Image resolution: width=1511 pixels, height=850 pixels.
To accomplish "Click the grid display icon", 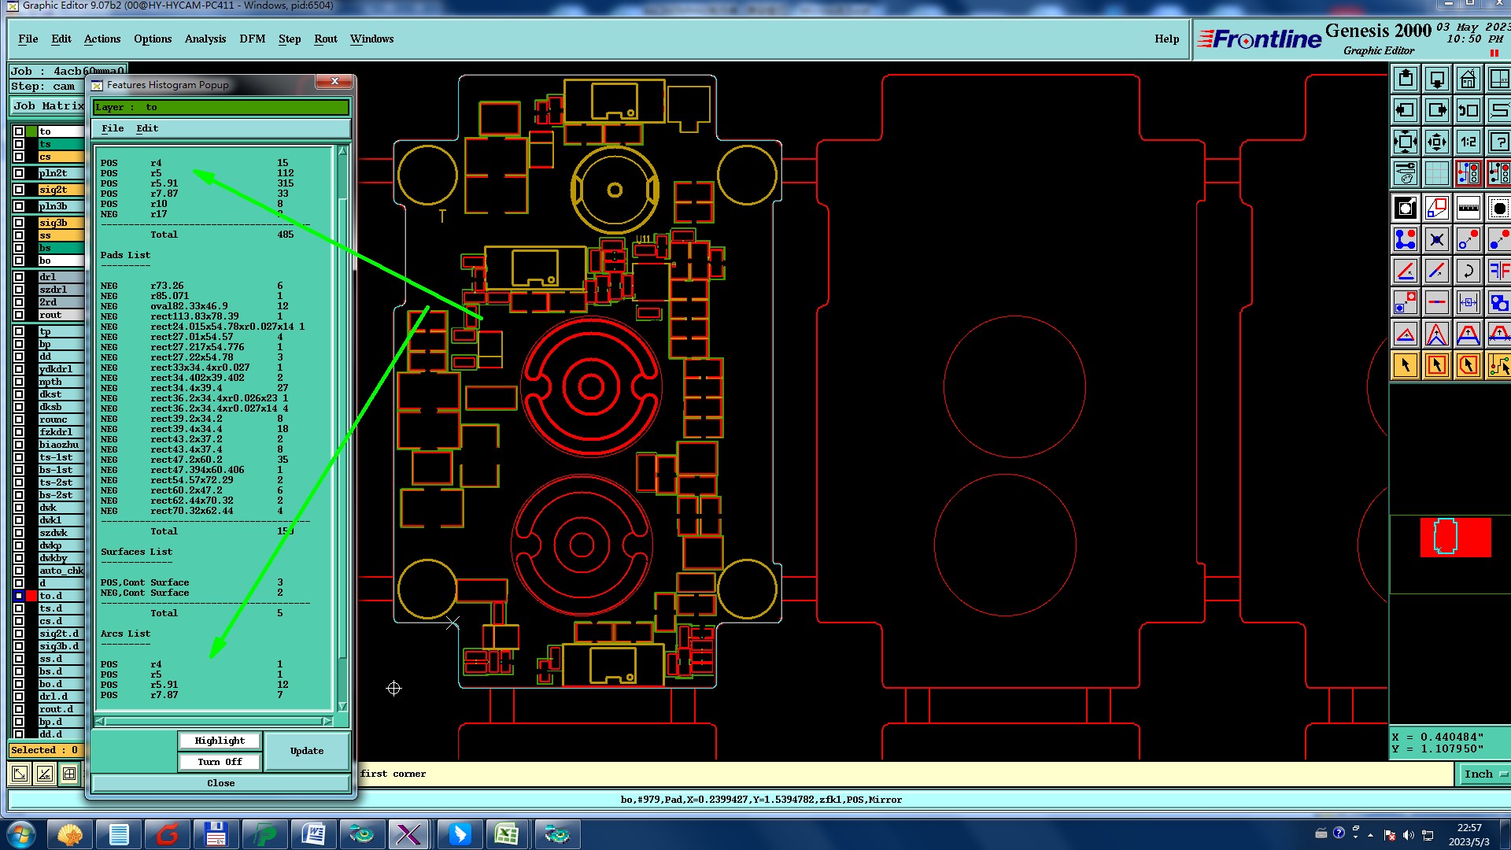I will tap(1436, 173).
